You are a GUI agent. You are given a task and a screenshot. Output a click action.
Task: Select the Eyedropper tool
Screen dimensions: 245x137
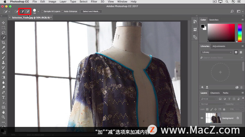3,48
